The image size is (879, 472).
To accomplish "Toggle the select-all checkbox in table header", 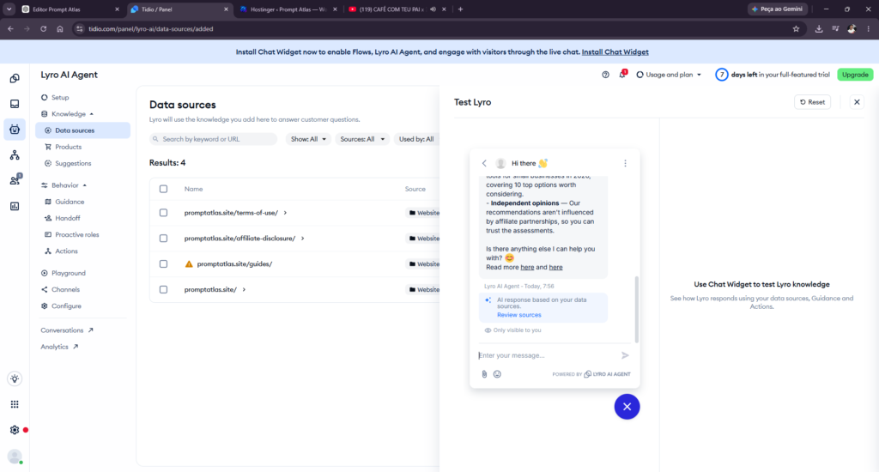I will 163,189.
